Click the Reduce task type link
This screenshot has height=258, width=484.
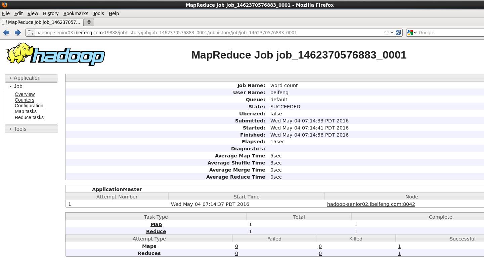click(x=156, y=231)
